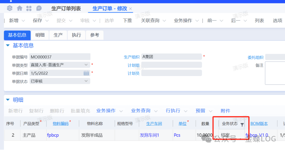This screenshot has height=150, width=285.
Task: Open the four-square apps menu icon
Action: pyautogui.click(x=29, y=8)
